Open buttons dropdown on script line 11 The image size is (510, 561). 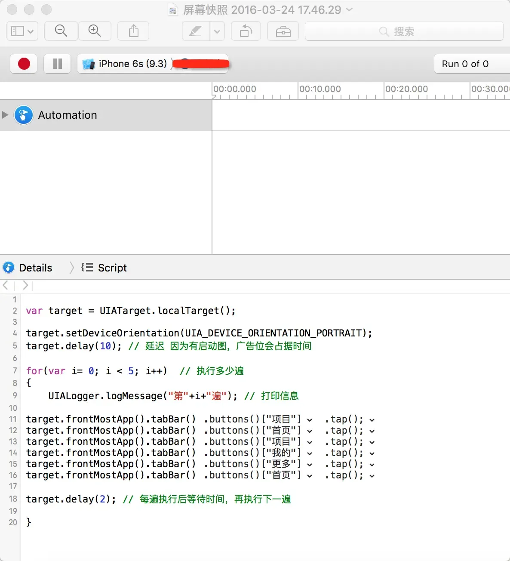pyautogui.click(x=309, y=420)
